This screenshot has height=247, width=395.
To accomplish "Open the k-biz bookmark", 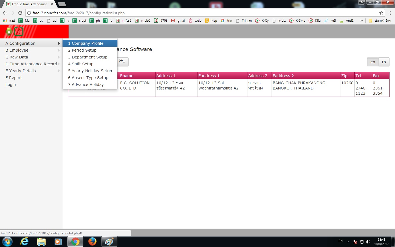I will coord(279,21).
